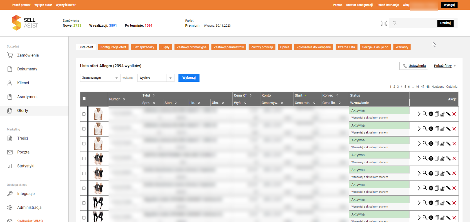Go to Następna page link
Viewport: 470px width, 222px height.
coord(438,87)
